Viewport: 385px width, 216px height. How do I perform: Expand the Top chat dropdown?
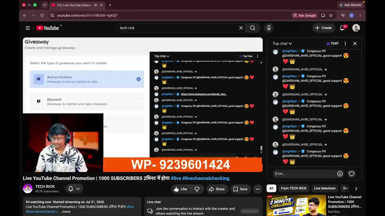click(x=282, y=43)
